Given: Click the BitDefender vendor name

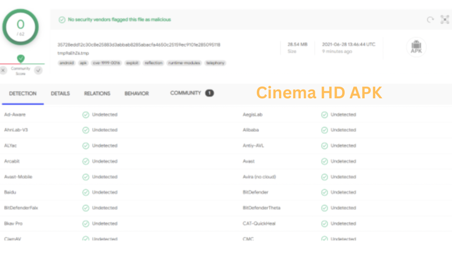Looking at the screenshot, I should point(256,192).
